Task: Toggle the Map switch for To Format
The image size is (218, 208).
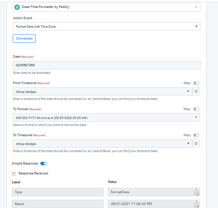Action: (x=196, y=109)
